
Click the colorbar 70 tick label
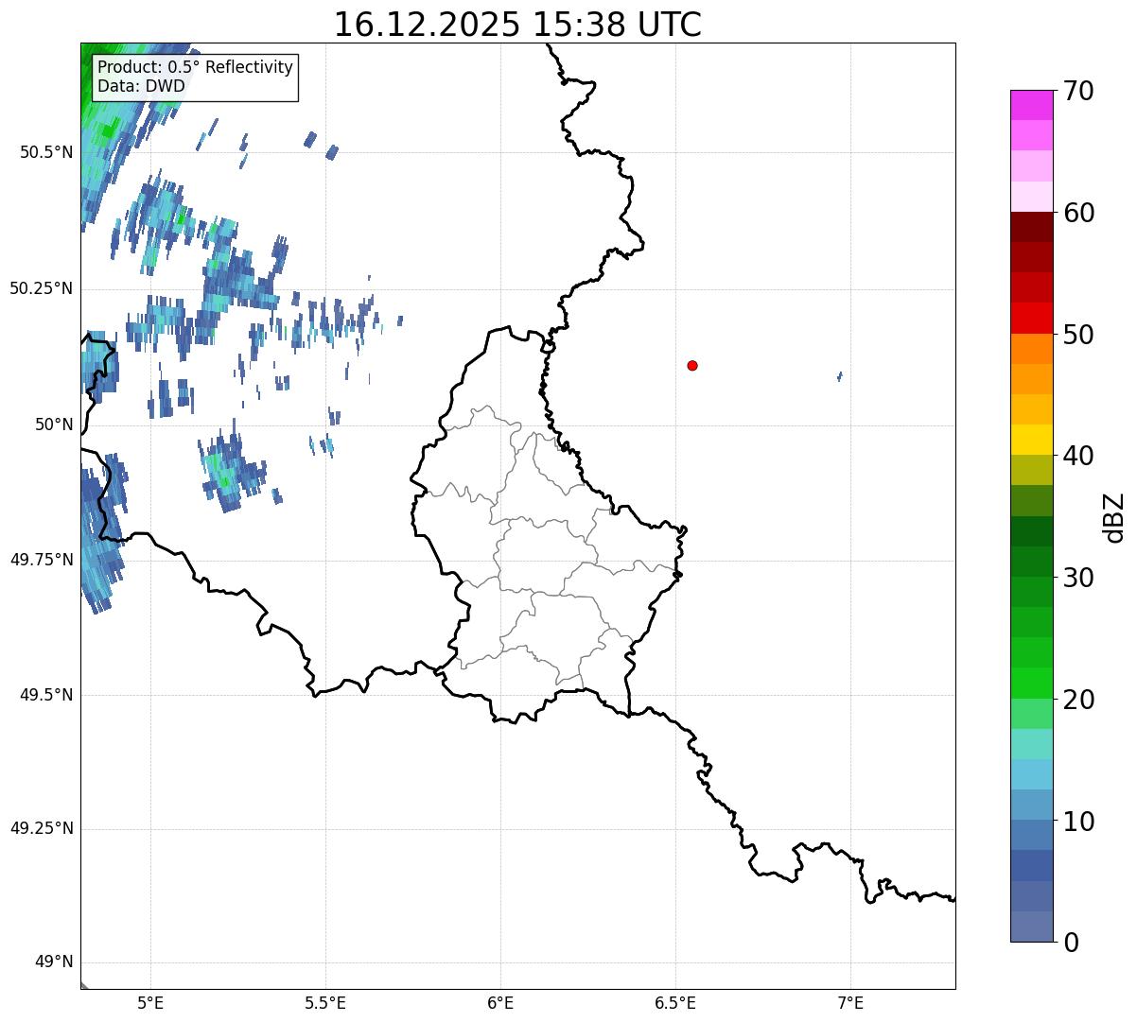[x=1079, y=91]
